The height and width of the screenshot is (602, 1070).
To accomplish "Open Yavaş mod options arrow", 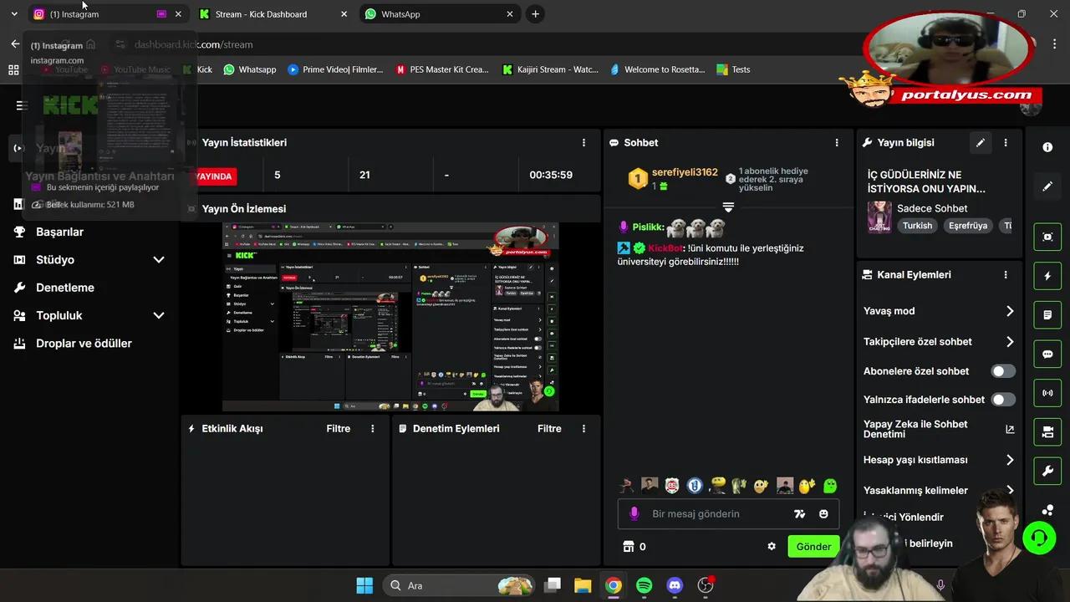I will pos(1010,311).
